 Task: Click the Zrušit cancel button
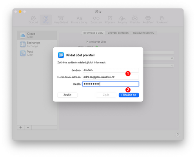click(67, 95)
